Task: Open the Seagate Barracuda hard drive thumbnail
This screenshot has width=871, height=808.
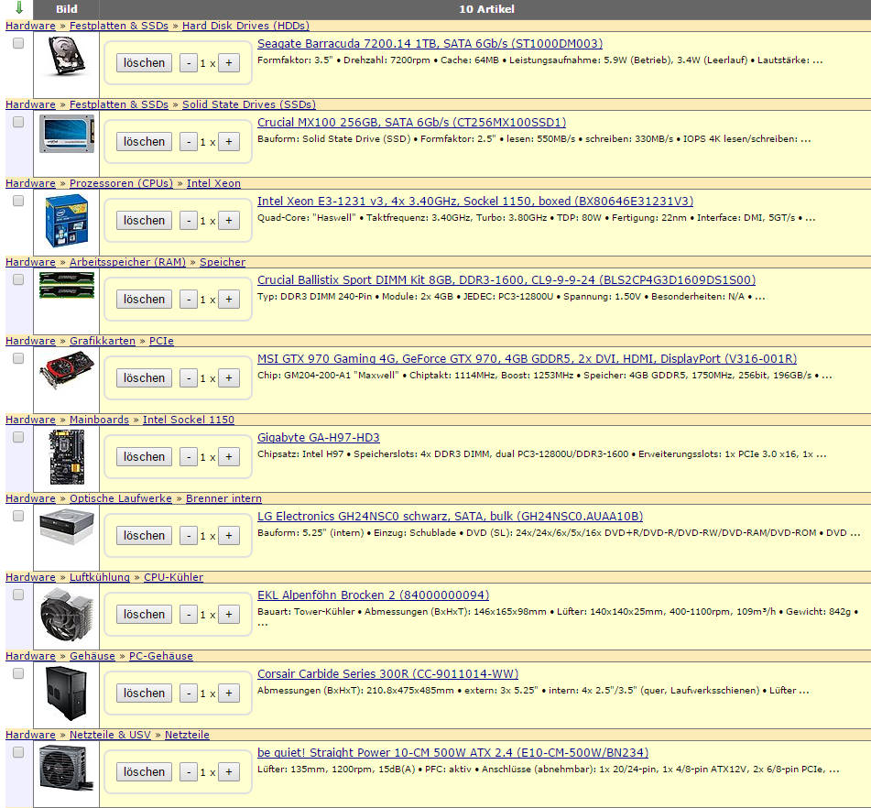Action: click(67, 56)
